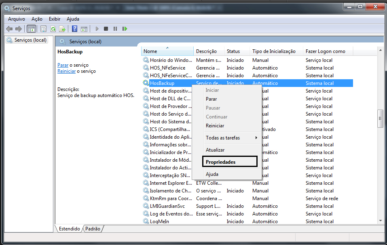Switch to the Padrão tab
The image size is (387, 245).
[x=93, y=228]
